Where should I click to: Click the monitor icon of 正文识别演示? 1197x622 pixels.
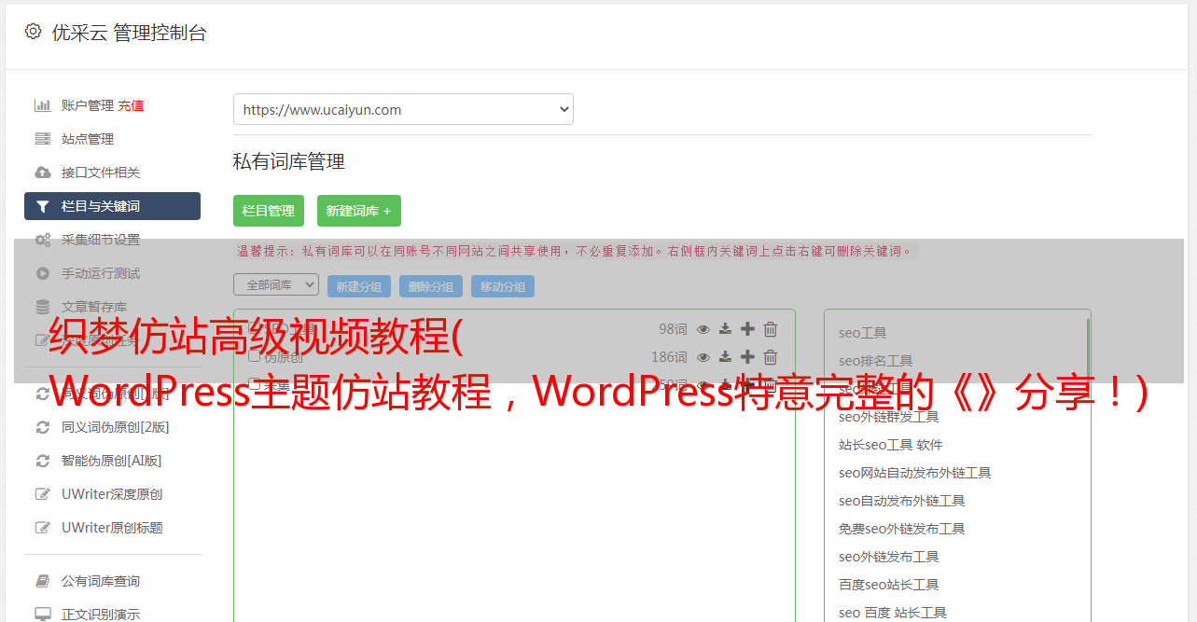click(x=42, y=615)
